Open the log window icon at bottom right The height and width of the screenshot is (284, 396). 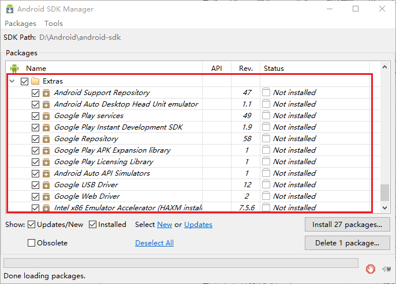pos(386,269)
